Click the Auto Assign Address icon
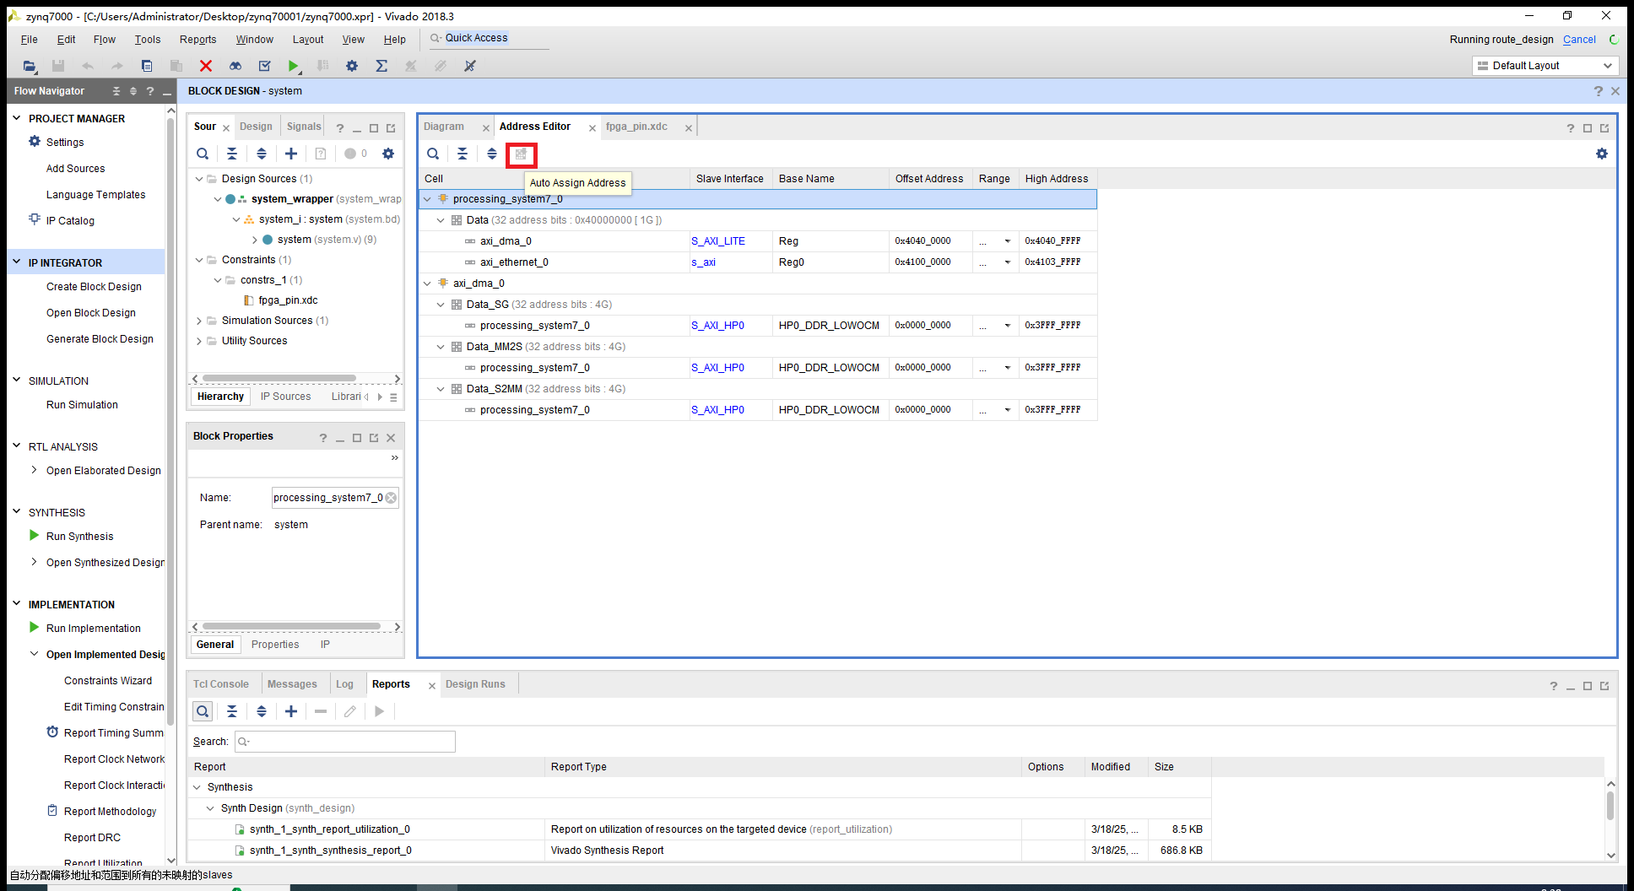Image resolution: width=1634 pixels, height=891 pixels. coord(521,154)
